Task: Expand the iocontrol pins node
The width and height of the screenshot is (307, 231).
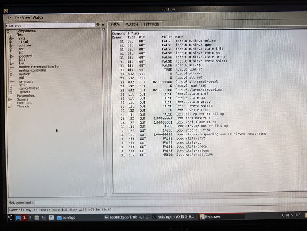Action: [x=11, y=56]
